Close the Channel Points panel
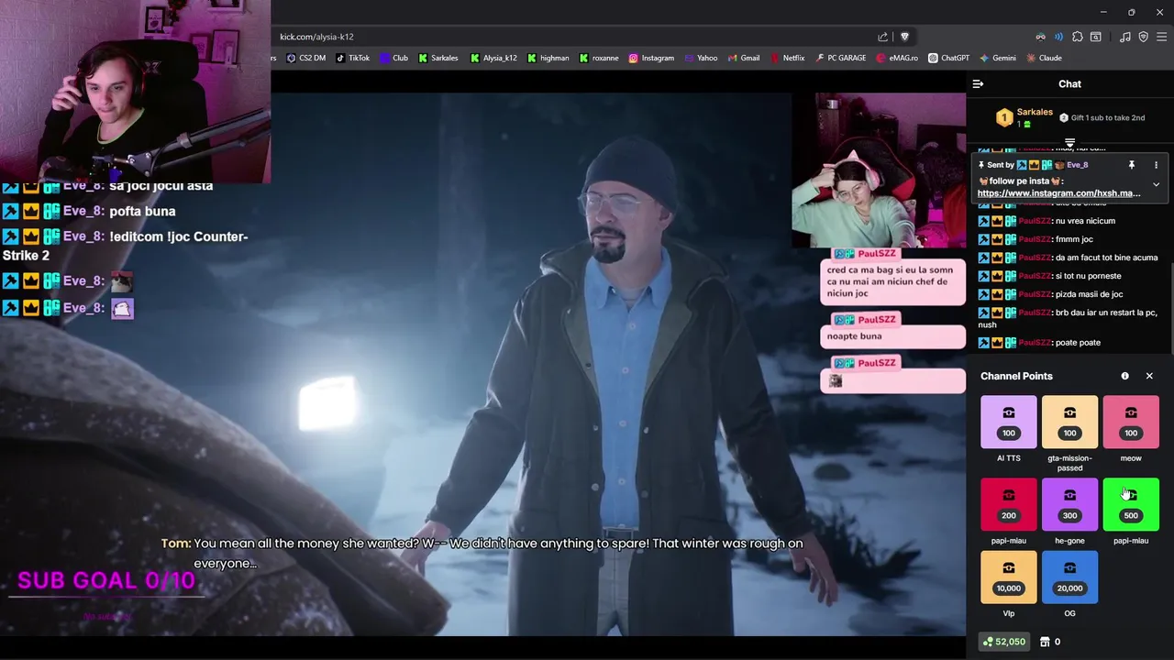 point(1149,376)
